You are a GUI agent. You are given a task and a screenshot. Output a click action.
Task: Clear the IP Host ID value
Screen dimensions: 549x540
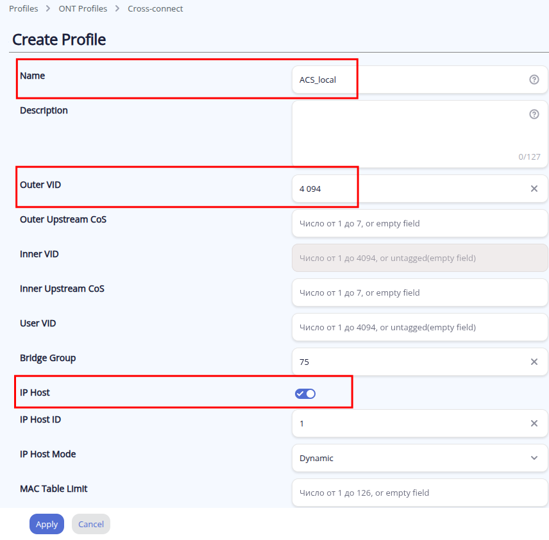click(x=534, y=423)
